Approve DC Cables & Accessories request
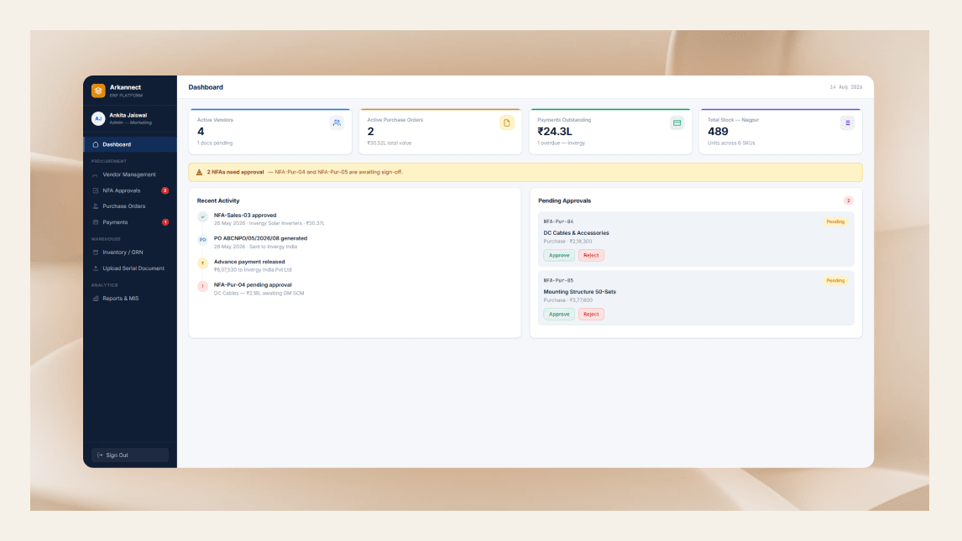Viewport: 962px width, 541px height. pos(559,256)
